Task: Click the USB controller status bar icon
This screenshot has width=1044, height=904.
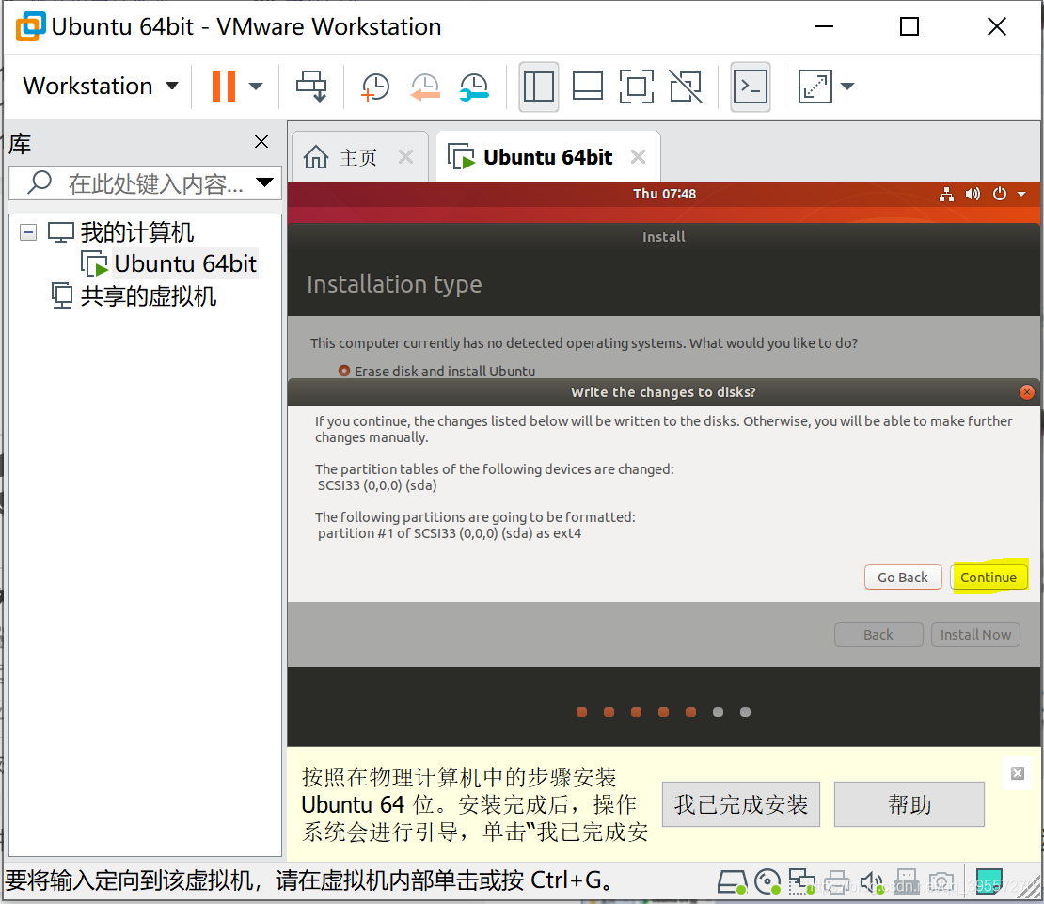Action: pos(906,882)
